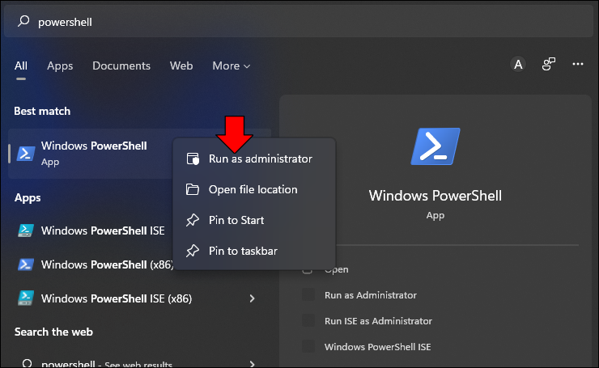Click icon beside Run ISE as Administrator
The width and height of the screenshot is (599, 368).
308,320
